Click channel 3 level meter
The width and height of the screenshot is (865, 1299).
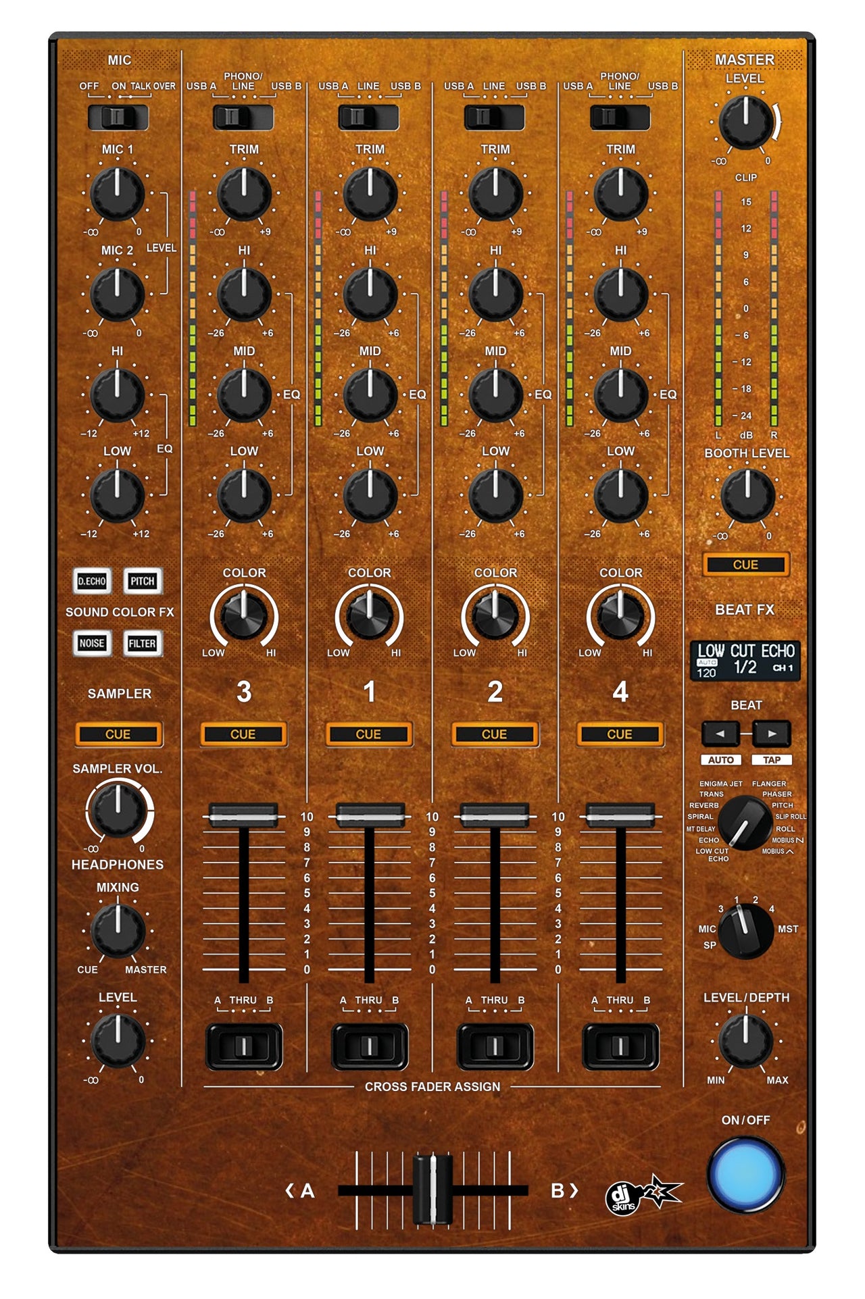(193, 308)
